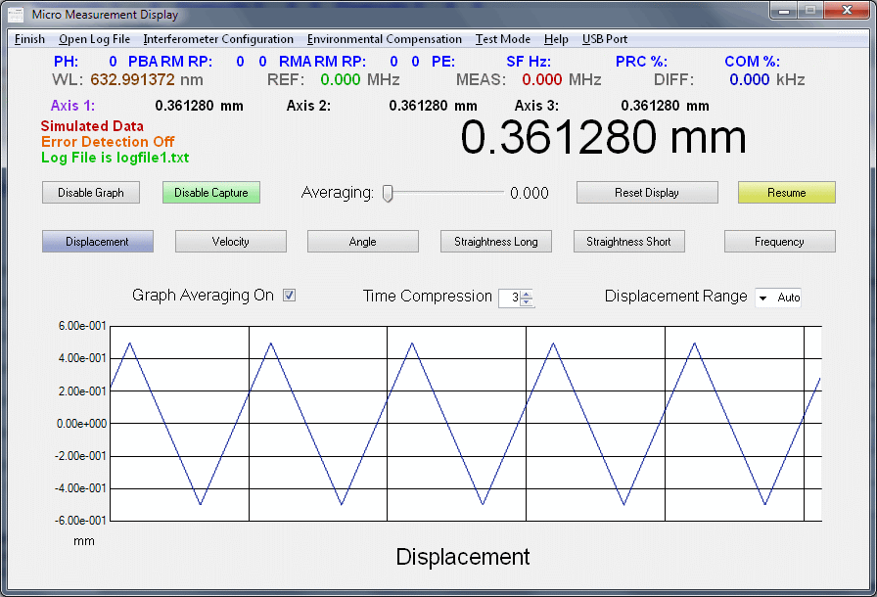Viewport: 877px width, 597px height.
Task: Click the application icon in title bar
Action: pos(16,15)
